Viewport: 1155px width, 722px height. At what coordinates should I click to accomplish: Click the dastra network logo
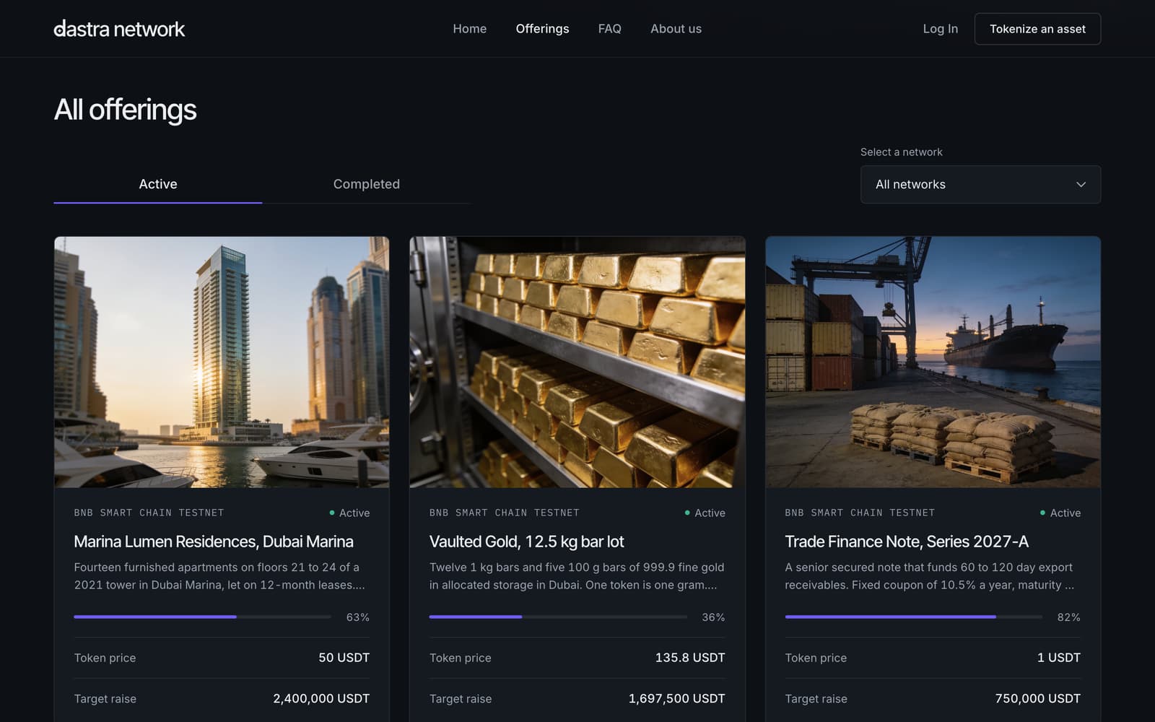point(119,29)
